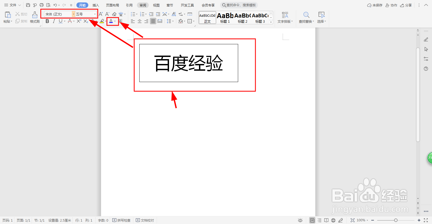Center align text
432x224 pixels.
click(x=139, y=21)
